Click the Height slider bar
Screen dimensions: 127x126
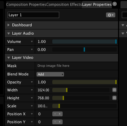(81, 98)
